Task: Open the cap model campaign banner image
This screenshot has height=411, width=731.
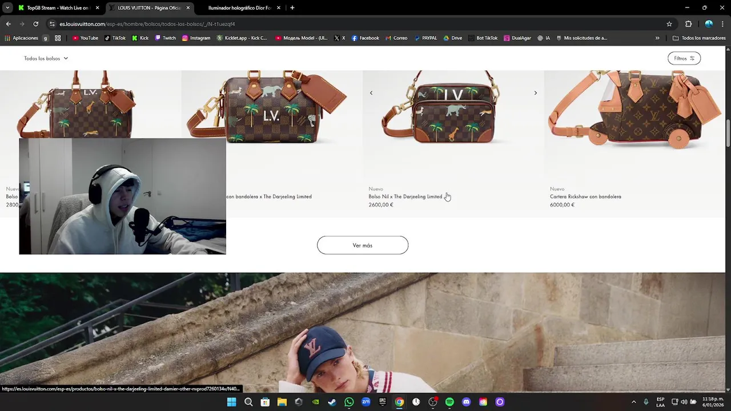Action: click(362, 332)
